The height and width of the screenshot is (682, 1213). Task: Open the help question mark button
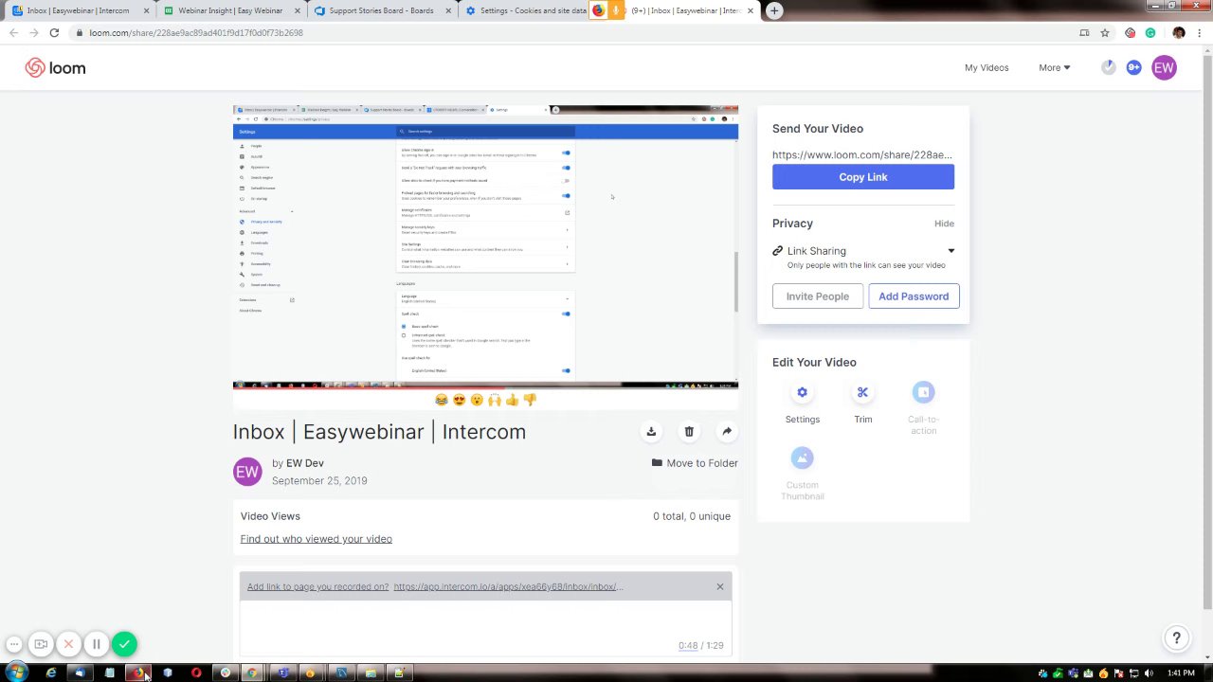tap(1176, 638)
